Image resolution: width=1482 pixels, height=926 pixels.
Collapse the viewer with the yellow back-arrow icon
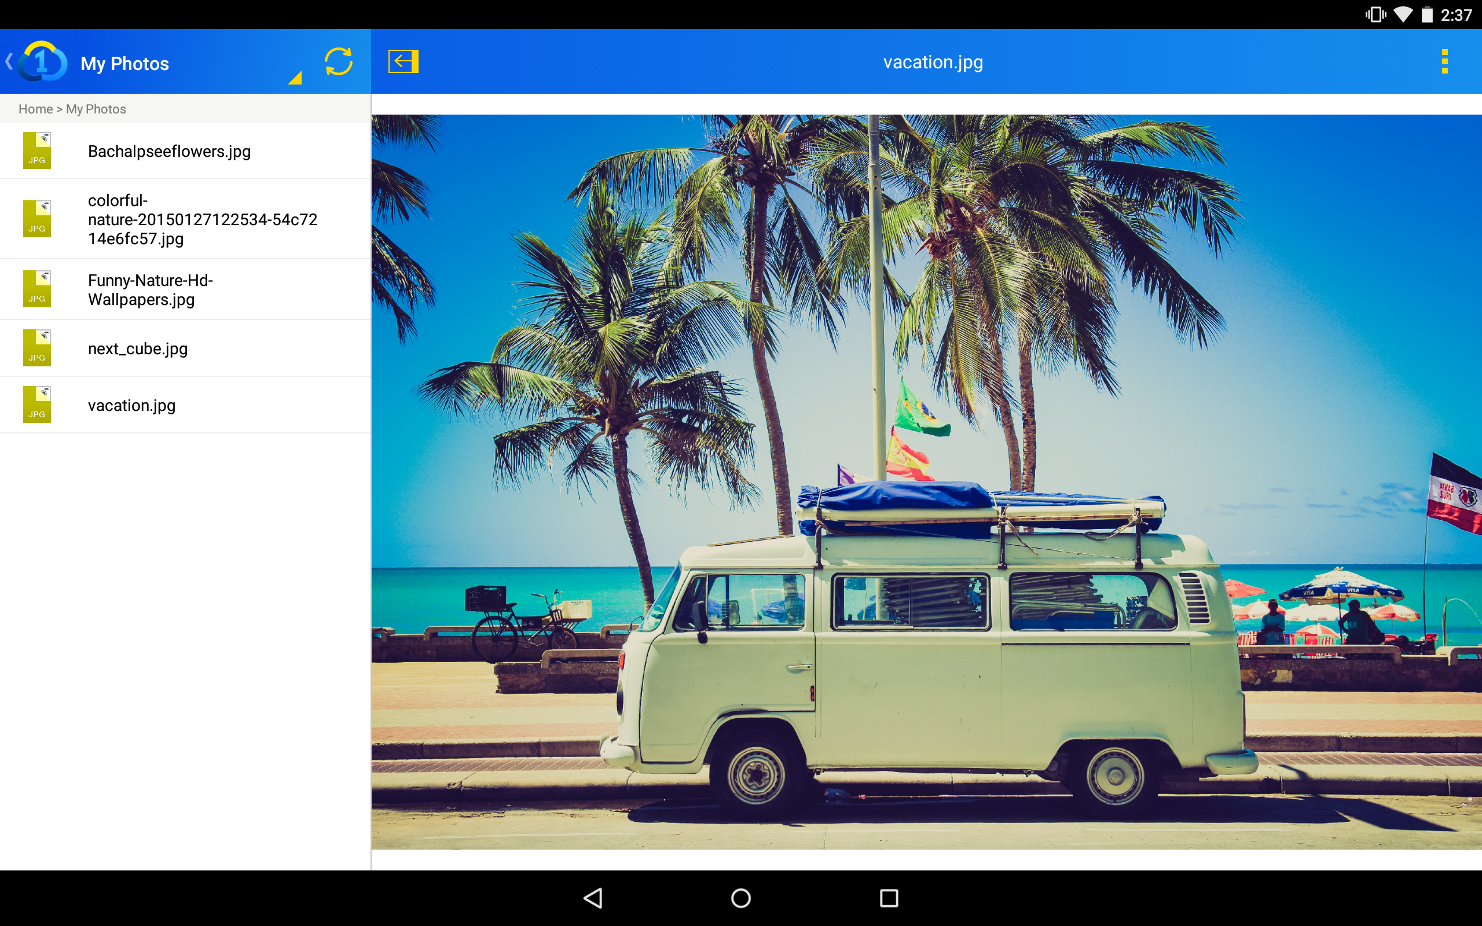tap(403, 61)
